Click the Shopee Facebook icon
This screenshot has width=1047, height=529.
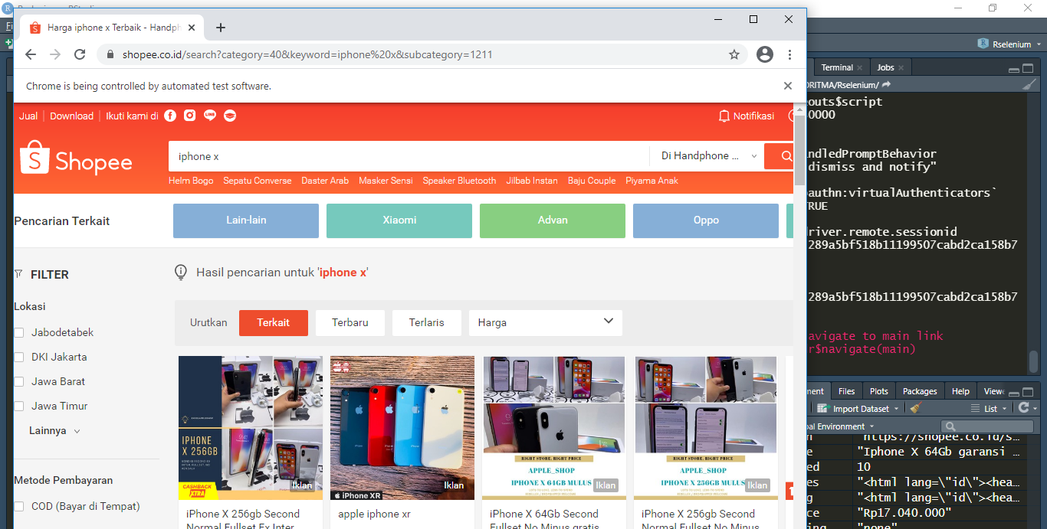point(170,116)
